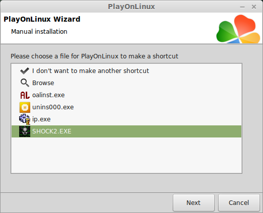
Task: Click the yellow unins000.exe uninstaller icon
Action: tap(25, 107)
